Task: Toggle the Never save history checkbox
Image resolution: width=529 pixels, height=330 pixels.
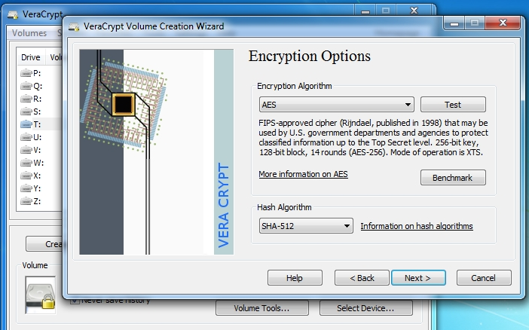Action: click(x=74, y=301)
